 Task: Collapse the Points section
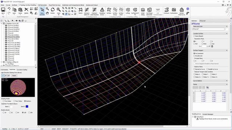point(227,84)
